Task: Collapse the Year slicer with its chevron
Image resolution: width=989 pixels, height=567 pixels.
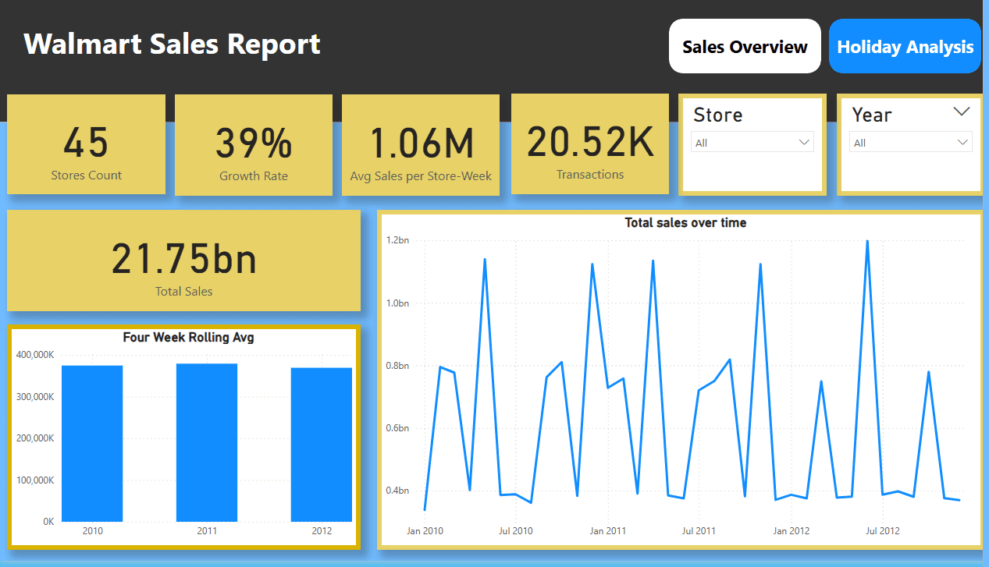Action: [x=961, y=112]
